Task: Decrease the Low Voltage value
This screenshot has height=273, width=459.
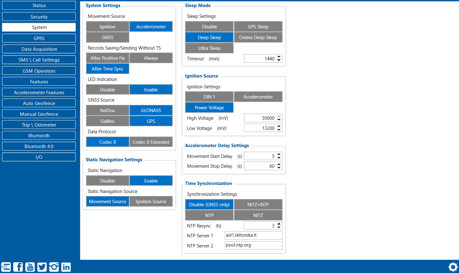Action: 279,130
